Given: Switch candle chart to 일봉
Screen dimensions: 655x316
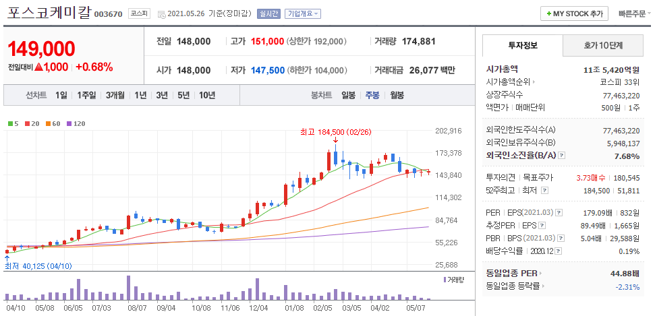Looking at the screenshot, I should (x=348, y=95).
